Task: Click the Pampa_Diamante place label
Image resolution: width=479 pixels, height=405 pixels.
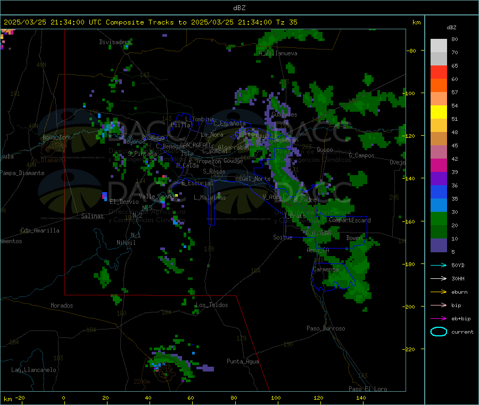Action: pos(22,173)
